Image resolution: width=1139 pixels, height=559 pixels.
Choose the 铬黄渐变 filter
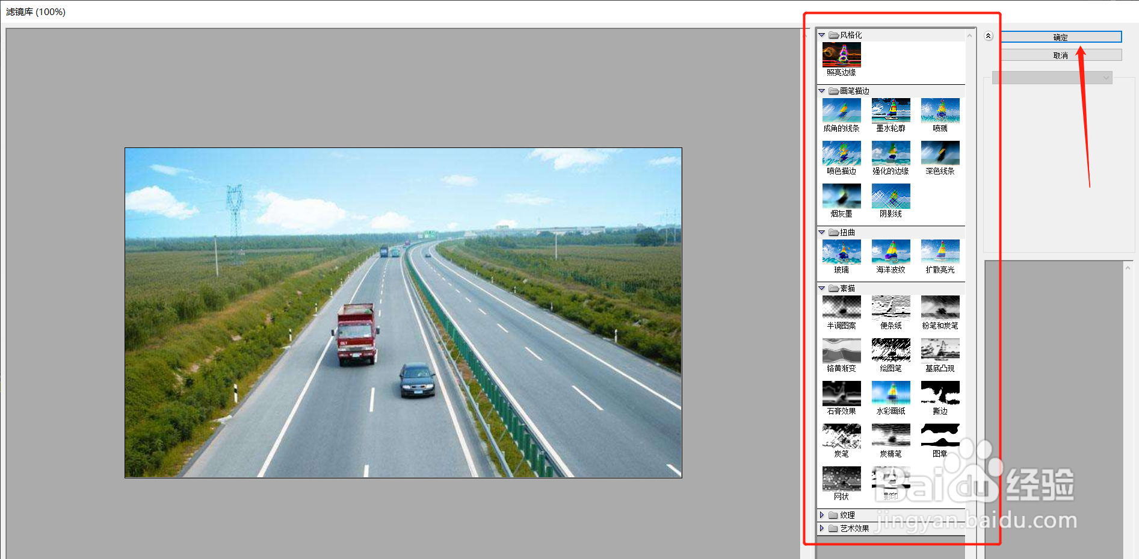point(841,351)
